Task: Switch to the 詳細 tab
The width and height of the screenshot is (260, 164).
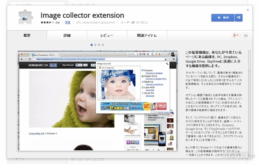Action: 67,35
